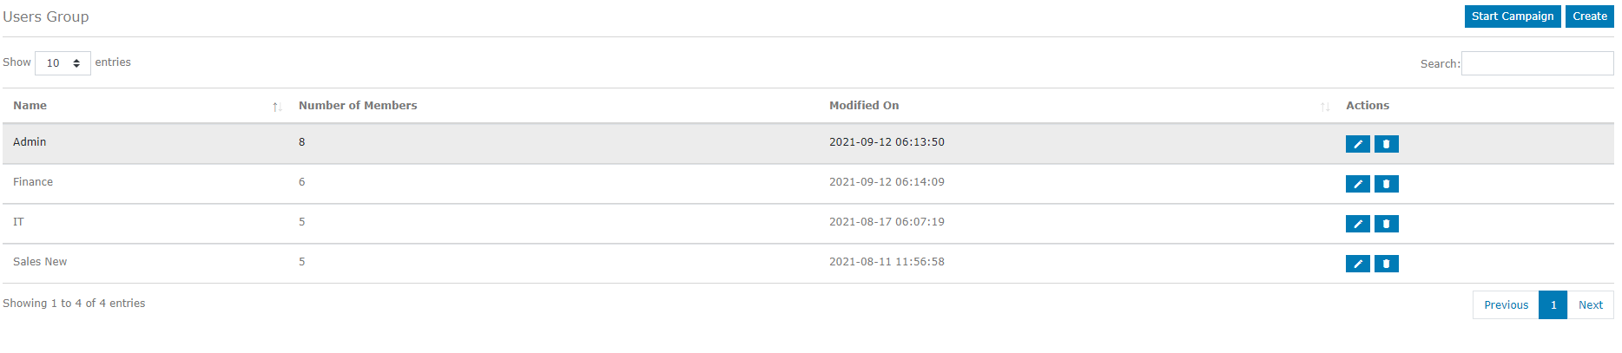1622x353 pixels.
Task: Focus the Search input field
Action: point(1538,63)
